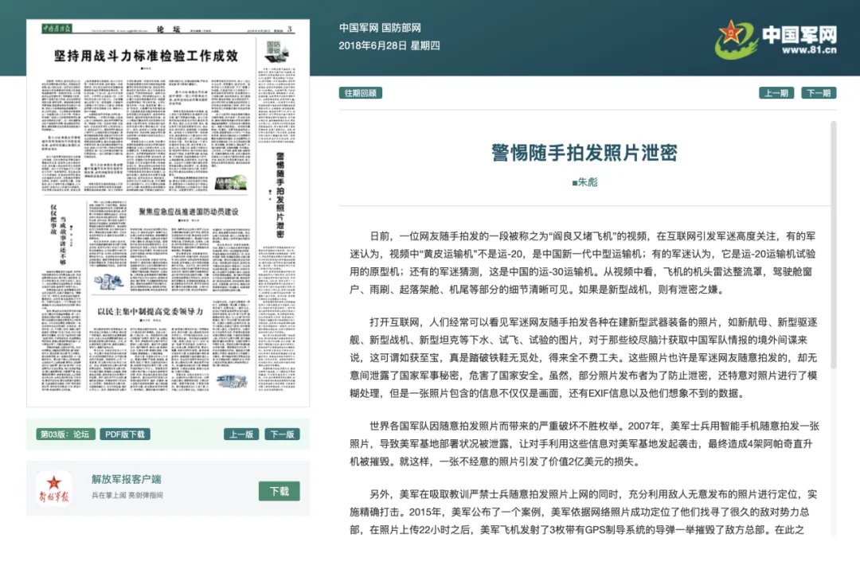Image resolution: width=860 pixels, height=561 pixels.
Task: Select the vertical 警惕随手拍发照片泄密 headline on the page image
Action: click(x=279, y=195)
